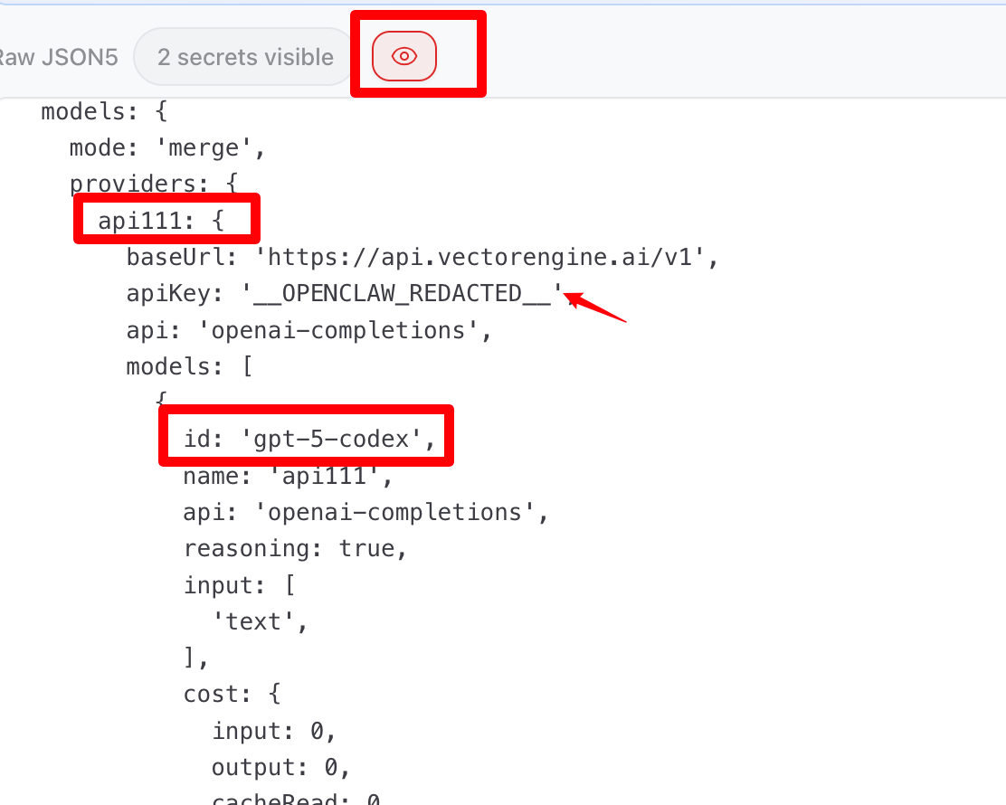Image resolution: width=1006 pixels, height=805 pixels.
Task: Click the api 'openai-completions' line below apiKey
Action: pyautogui.click(x=308, y=330)
